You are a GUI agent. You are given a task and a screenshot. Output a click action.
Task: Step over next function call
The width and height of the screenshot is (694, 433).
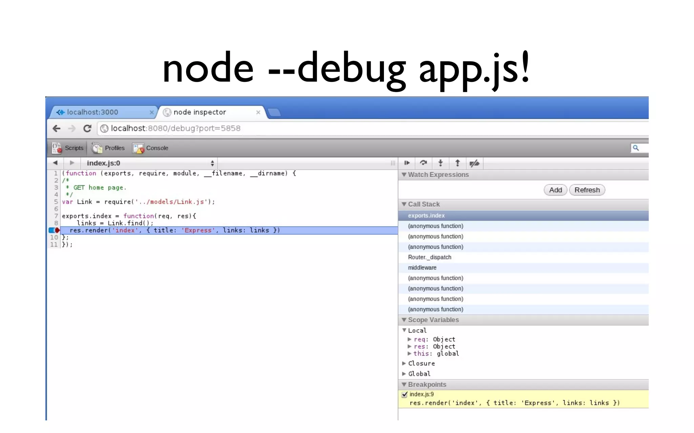point(424,163)
